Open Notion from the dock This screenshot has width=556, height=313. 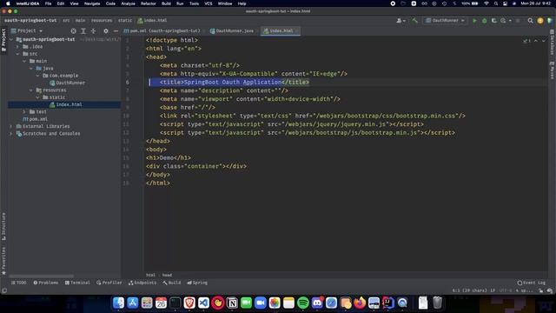[x=232, y=303]
